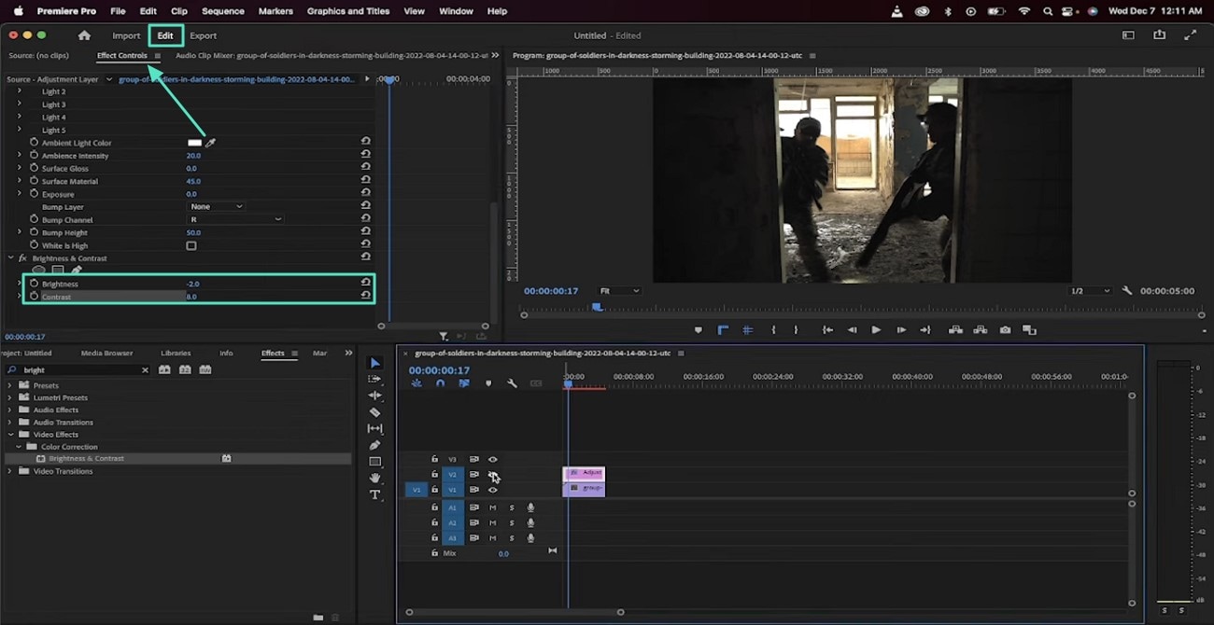
Task: Filter by YUV Effects icon
Action: click(205, 369)
